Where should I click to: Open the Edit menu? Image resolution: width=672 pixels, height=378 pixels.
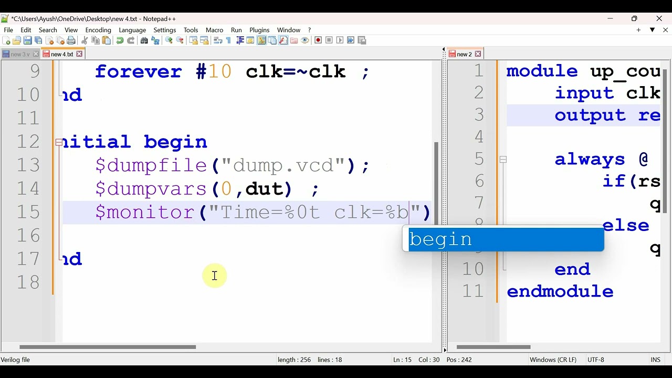26,30
